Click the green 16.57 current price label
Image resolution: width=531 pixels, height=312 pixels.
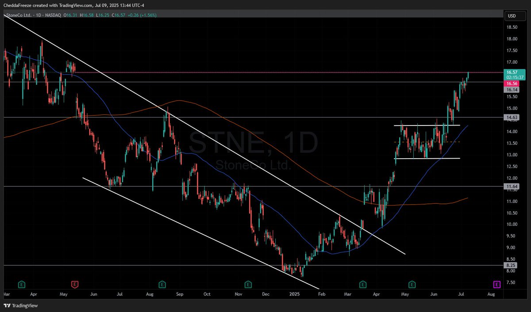[x=512, y=72]
